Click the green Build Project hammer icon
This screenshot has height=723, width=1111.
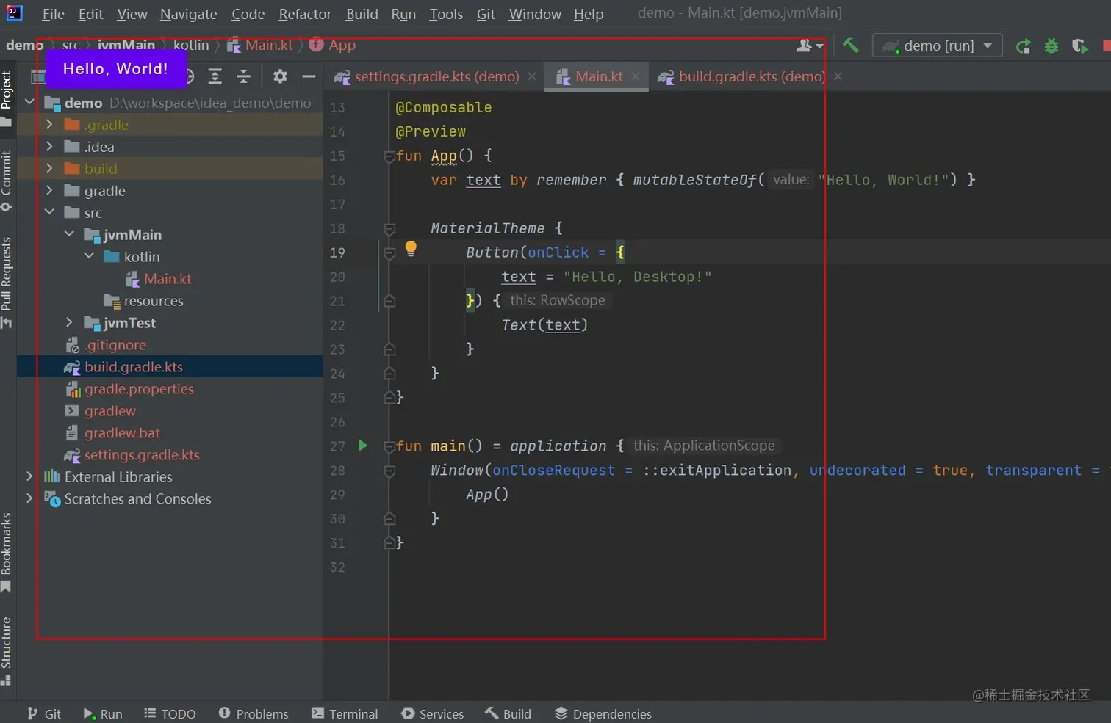tap(850, 46)
